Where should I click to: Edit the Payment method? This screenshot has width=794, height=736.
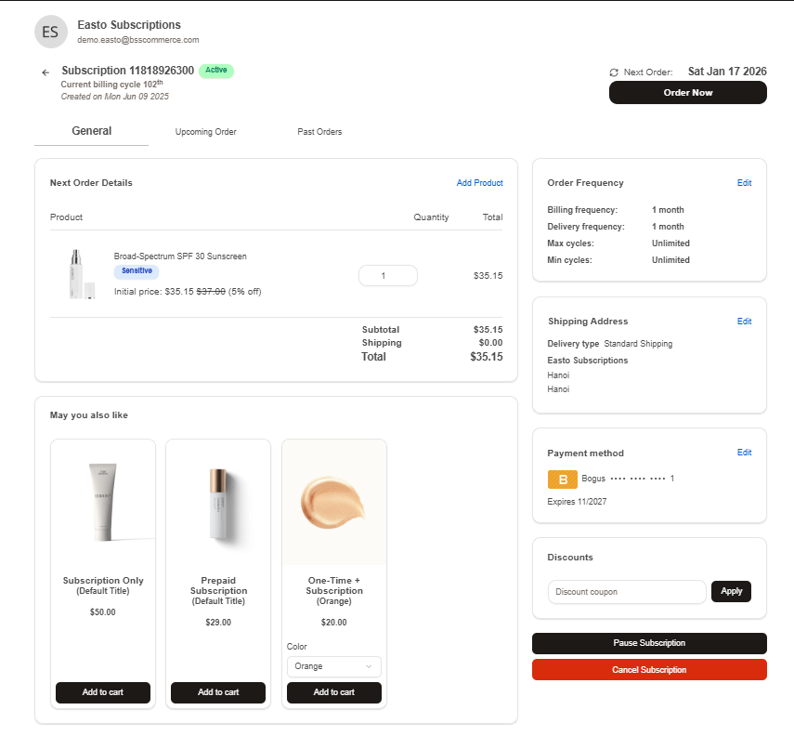pos(744,453)
